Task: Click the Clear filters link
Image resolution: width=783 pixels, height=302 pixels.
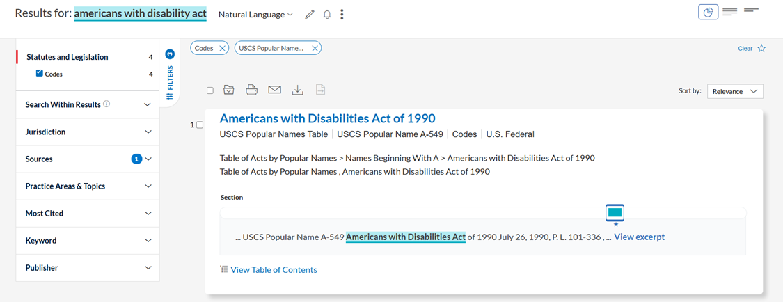Action: 745,49
